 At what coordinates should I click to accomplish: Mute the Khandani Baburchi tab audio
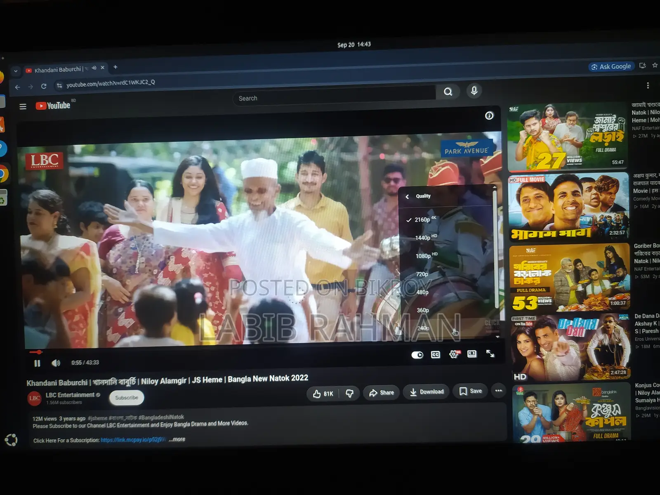94,68
